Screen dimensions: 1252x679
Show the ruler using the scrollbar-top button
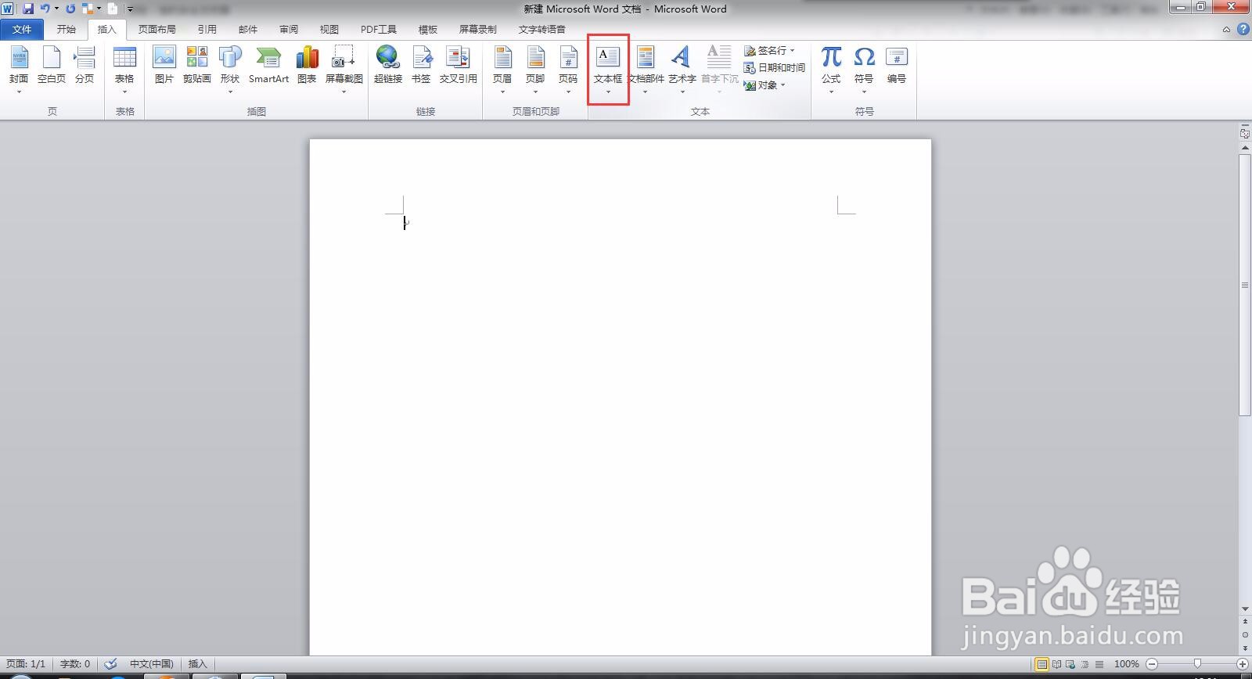(x=1244, y=134)
